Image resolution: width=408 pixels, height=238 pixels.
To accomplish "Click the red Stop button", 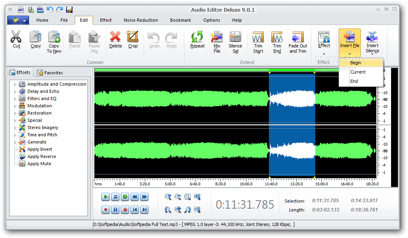I will [106, 209].
